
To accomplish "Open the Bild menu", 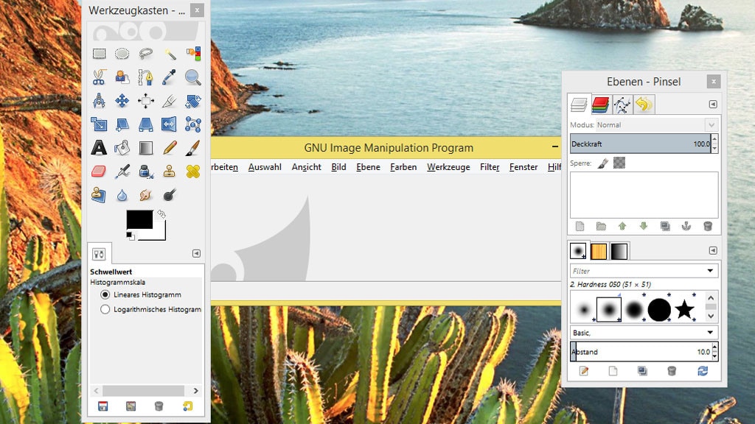I will (338, 167).
